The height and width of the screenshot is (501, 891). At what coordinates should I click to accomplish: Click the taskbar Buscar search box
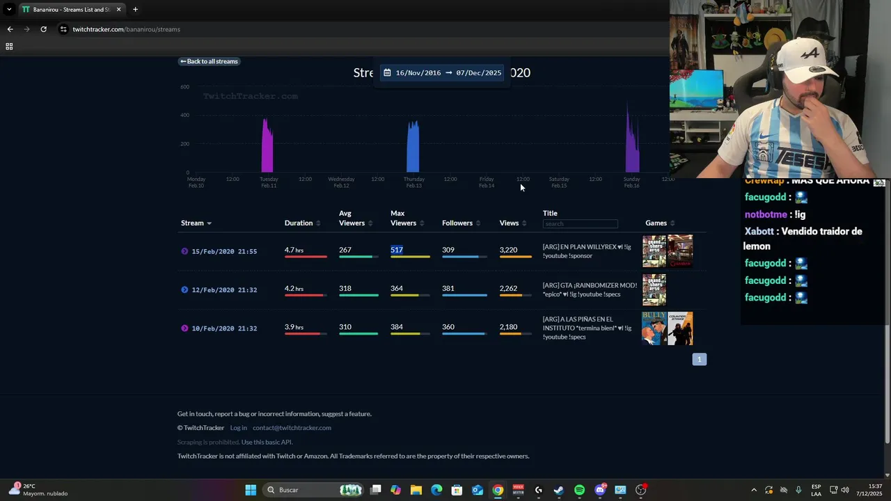[315, 490]
